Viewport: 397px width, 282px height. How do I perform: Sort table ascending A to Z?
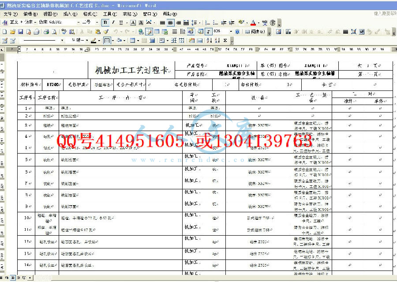coord(209,40)
